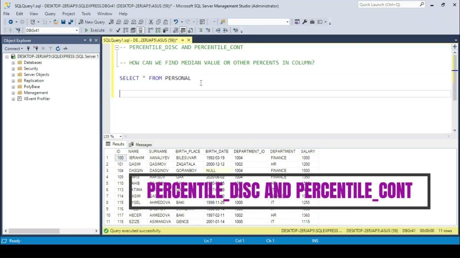Image resolution: width=460 pixels, height=258 pixels.
Task: Close the SQLQuery1.sql tab
Action: pyautogui.click(x=189, y=40)
